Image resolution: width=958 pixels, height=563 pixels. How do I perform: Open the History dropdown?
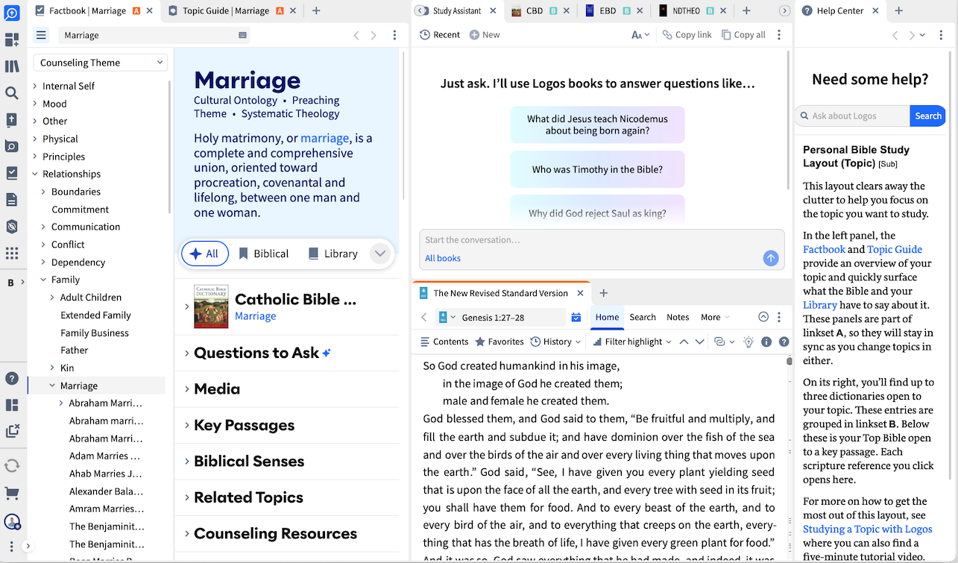click(x=555, y=342)
